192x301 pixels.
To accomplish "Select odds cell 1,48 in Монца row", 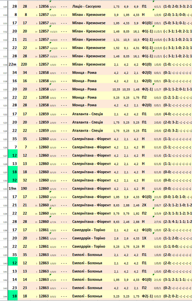I will [x=136, y=89].
